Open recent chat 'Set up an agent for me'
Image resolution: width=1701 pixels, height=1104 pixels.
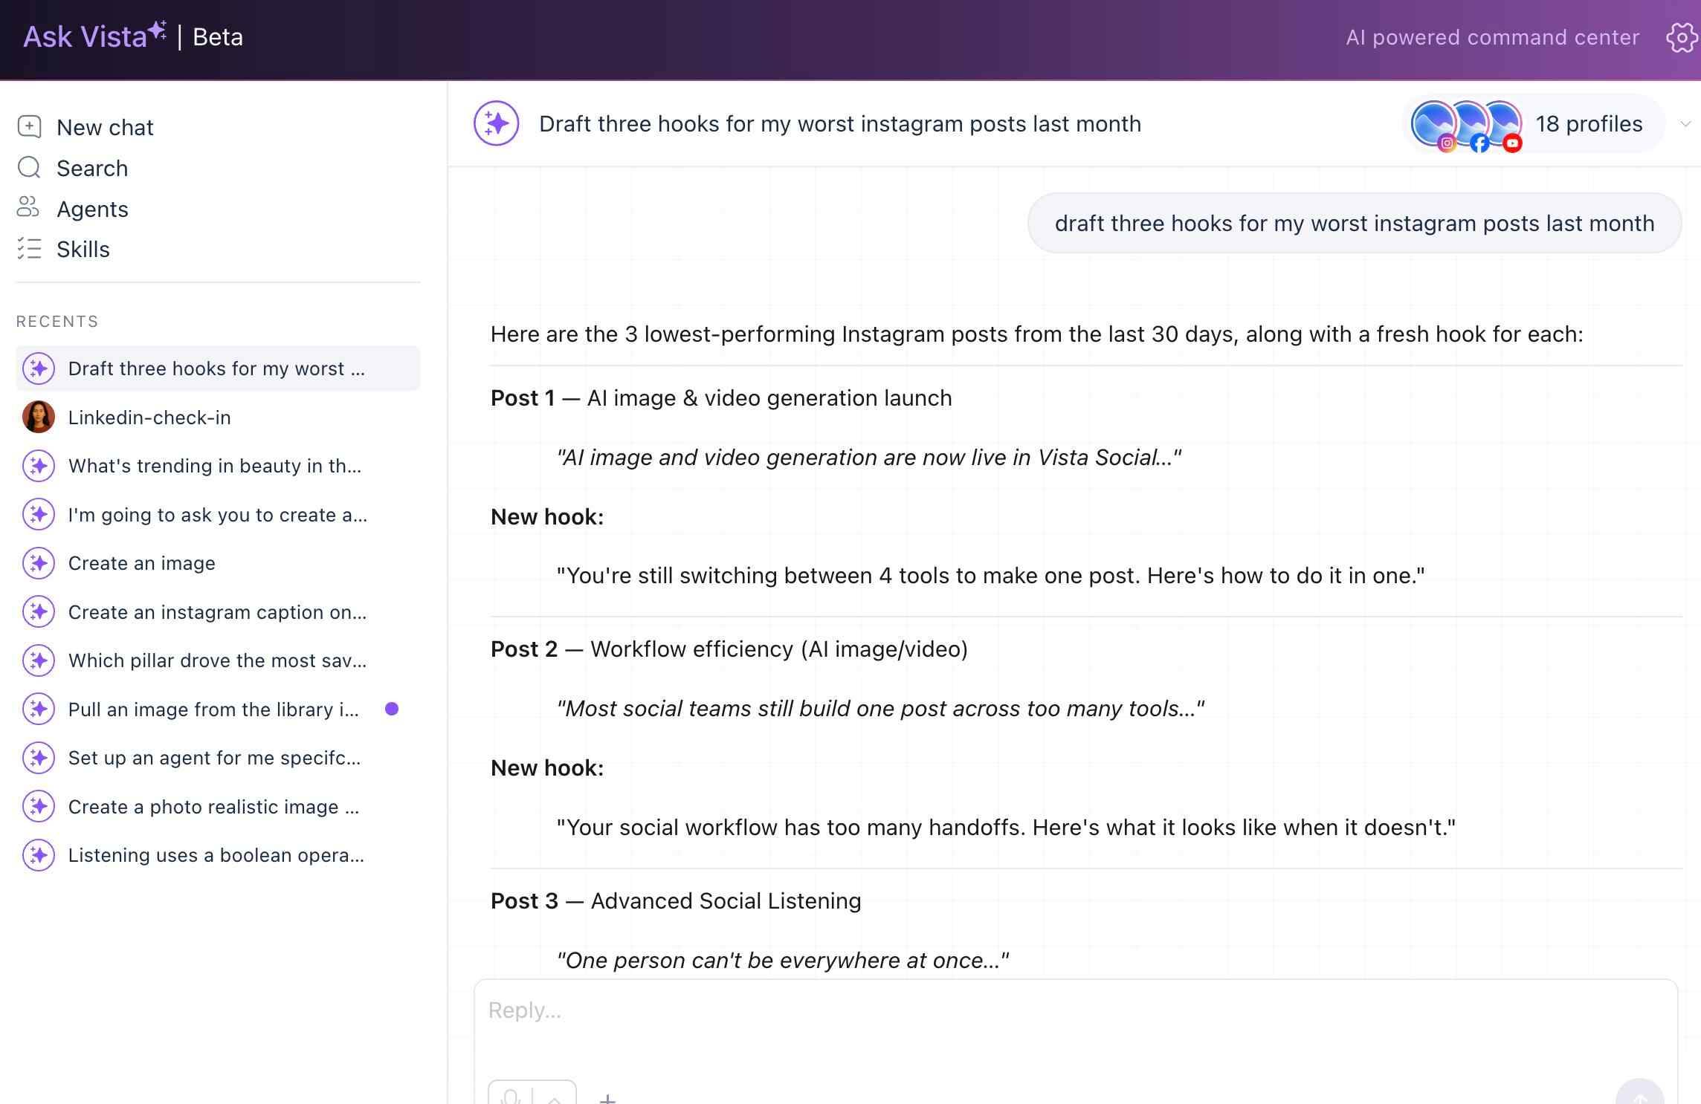tap(218, 758)
